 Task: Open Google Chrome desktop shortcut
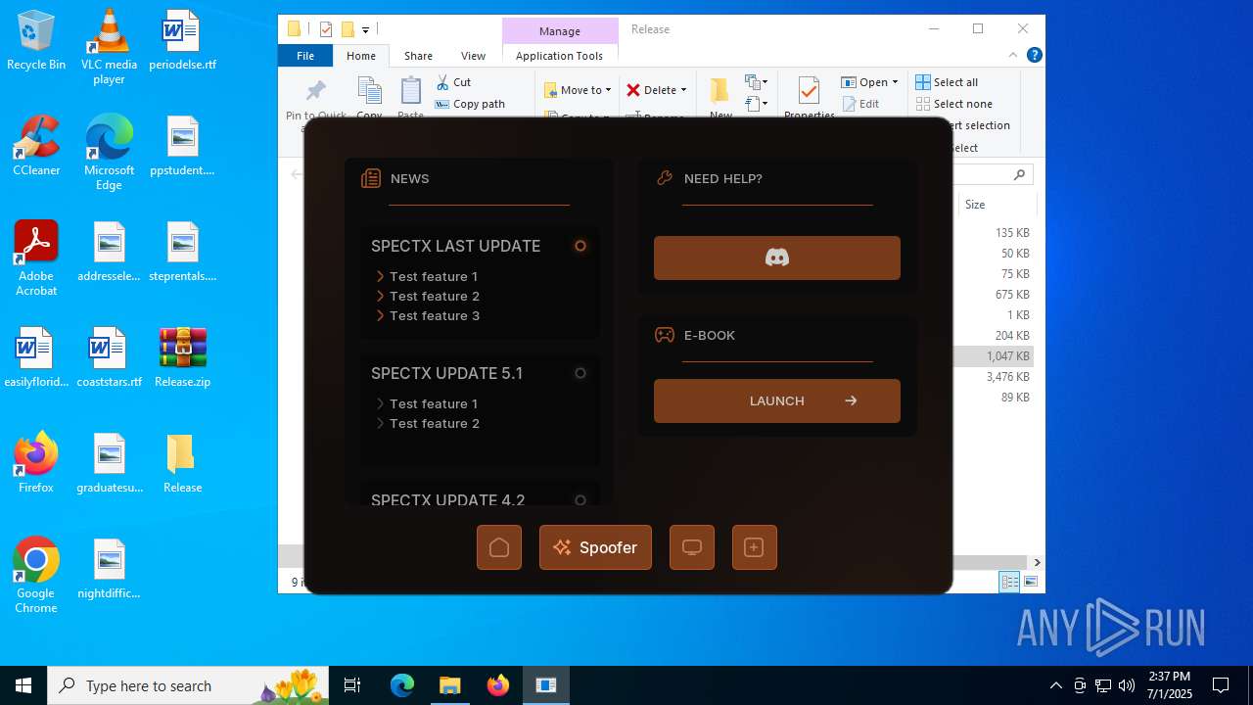pyautogui.click(x=36, y=576)
